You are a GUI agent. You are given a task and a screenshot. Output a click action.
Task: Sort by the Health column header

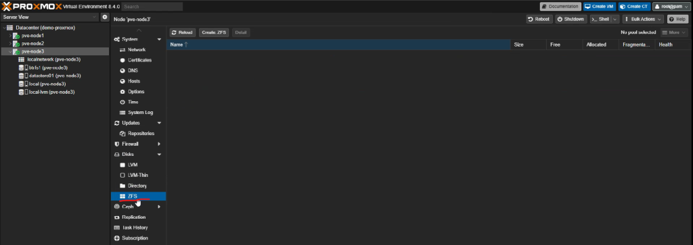673,45
